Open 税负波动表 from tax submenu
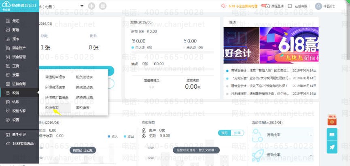 click(85, 77)
